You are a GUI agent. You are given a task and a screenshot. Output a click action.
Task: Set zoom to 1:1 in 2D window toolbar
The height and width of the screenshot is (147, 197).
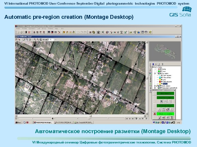tap(44, 40)
